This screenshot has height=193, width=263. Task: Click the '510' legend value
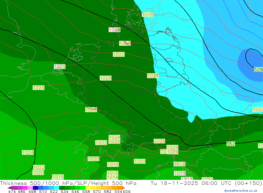click(x=43, y=191)
